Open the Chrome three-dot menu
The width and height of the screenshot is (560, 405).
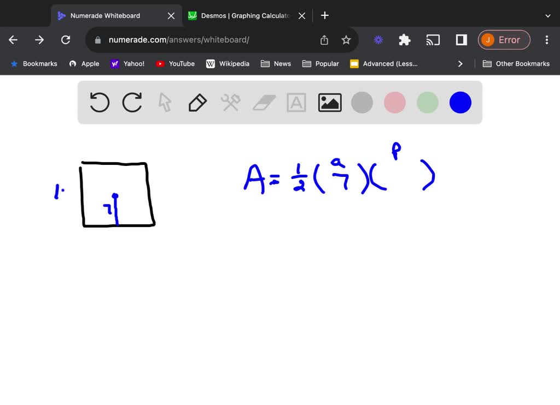click(x=546, y=40)
